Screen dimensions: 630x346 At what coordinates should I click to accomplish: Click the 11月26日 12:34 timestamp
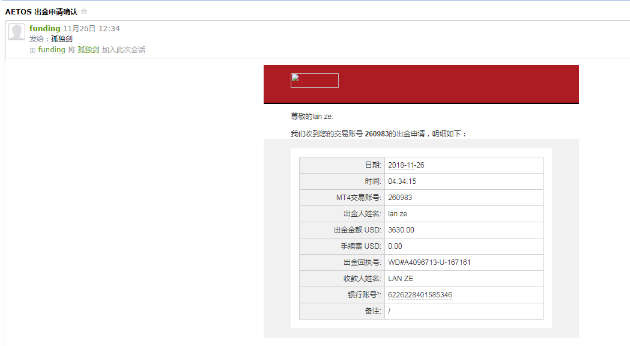click(x=91, y=29)
